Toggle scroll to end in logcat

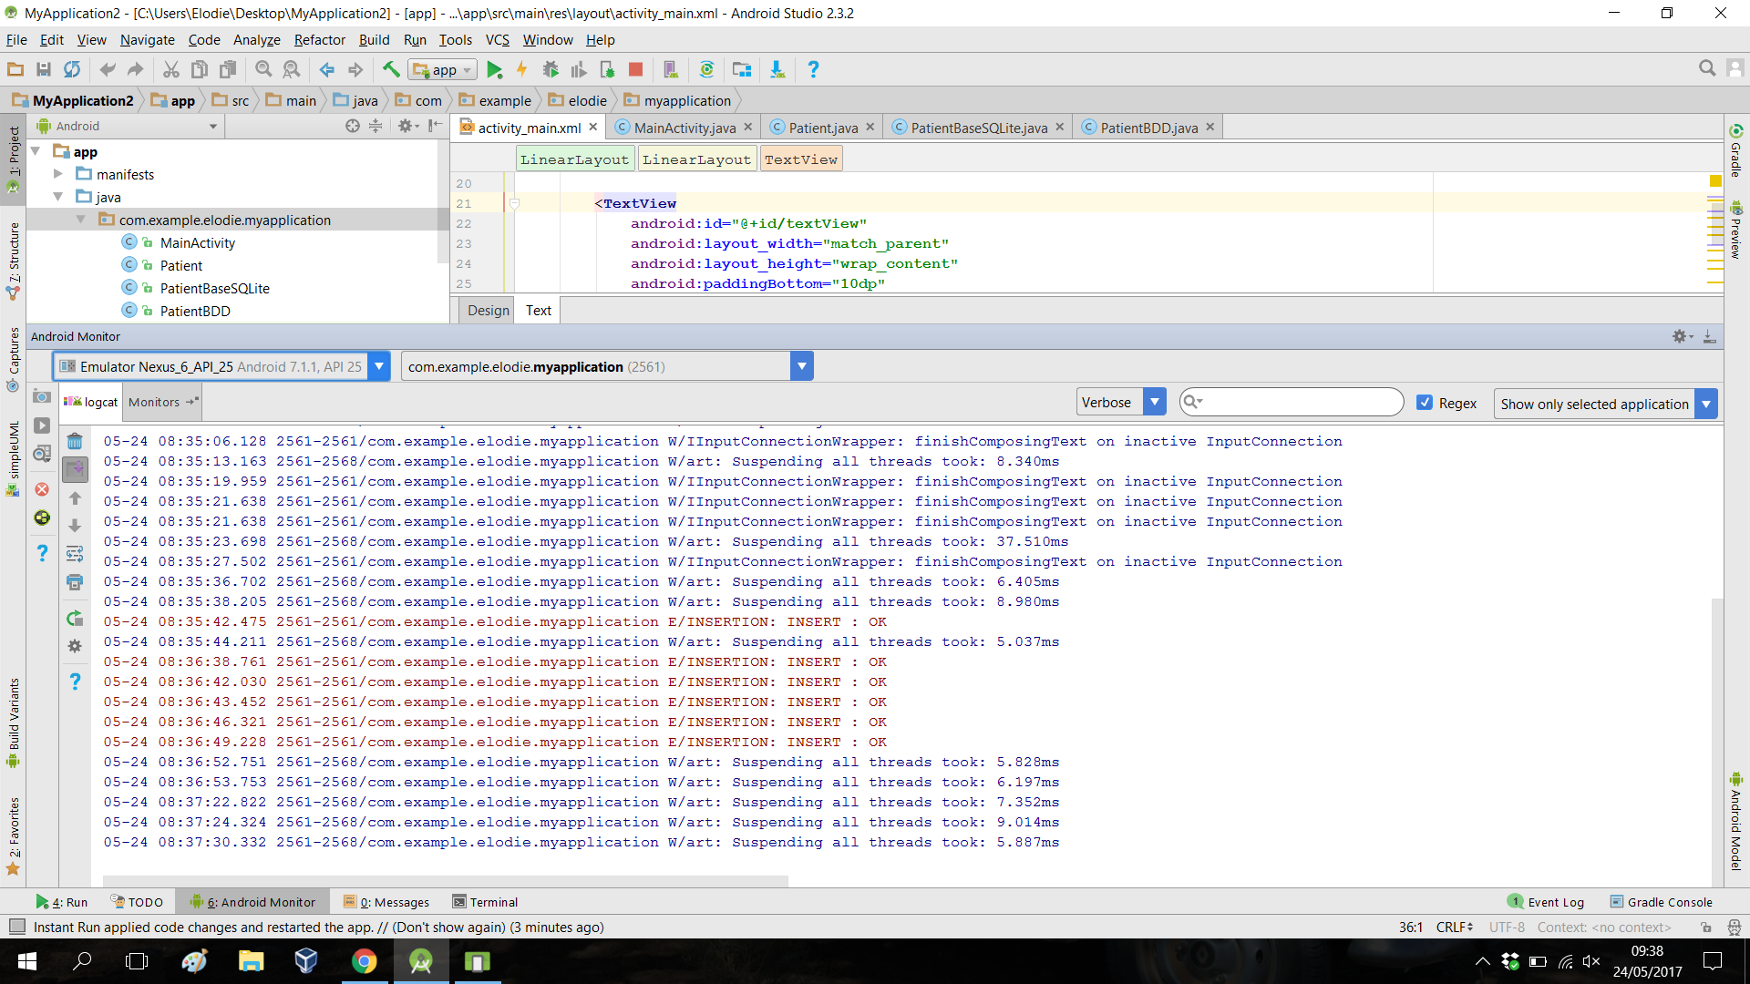(x=75, y=469)
